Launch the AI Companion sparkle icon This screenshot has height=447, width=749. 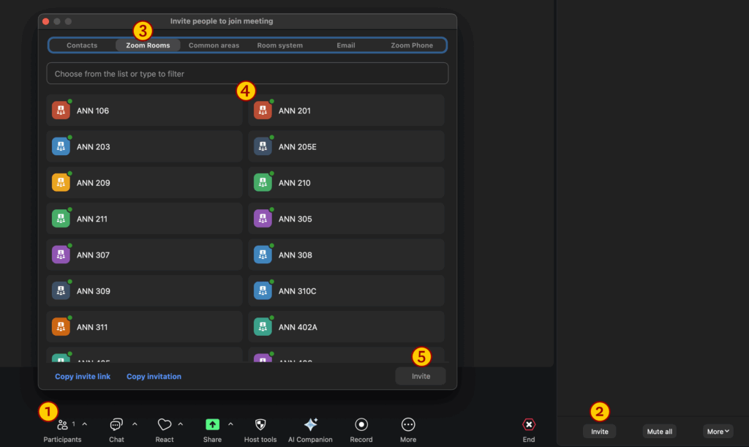[310, 425]
